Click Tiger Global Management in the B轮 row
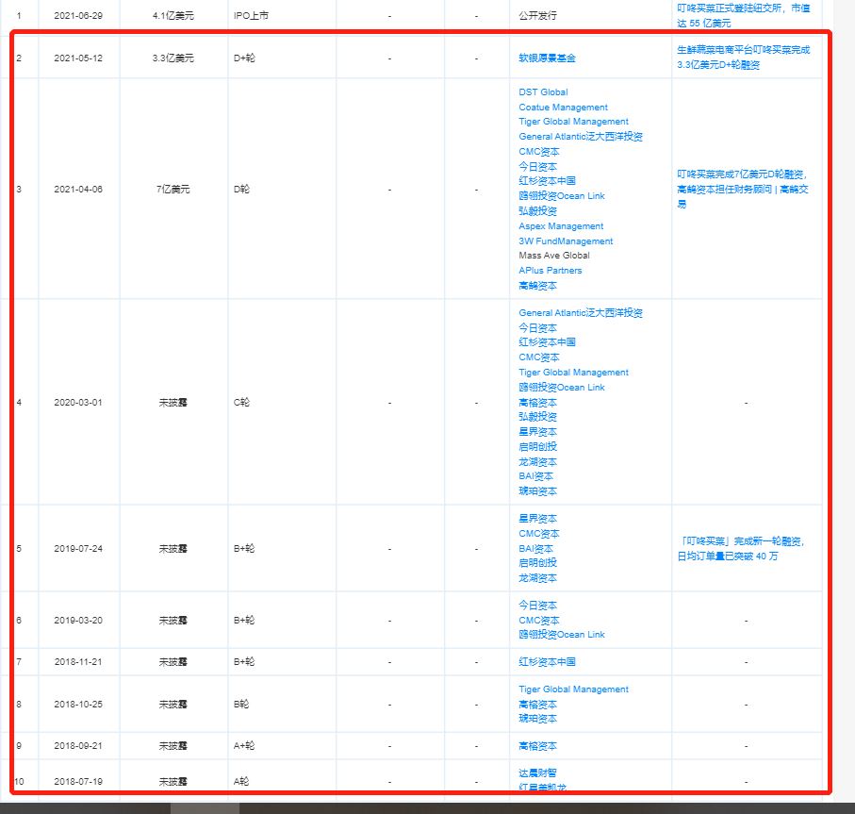This screenshot has width=855, height=814. click(574, 689)
